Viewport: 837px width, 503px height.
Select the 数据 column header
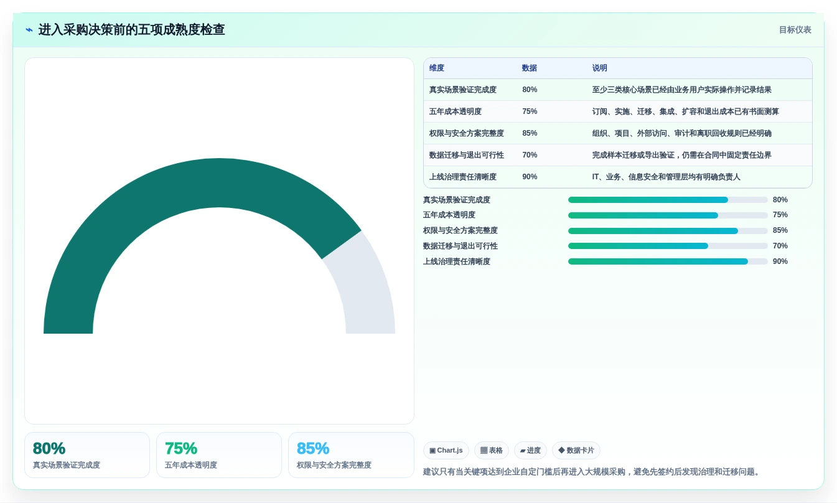[x=530, y=68]
